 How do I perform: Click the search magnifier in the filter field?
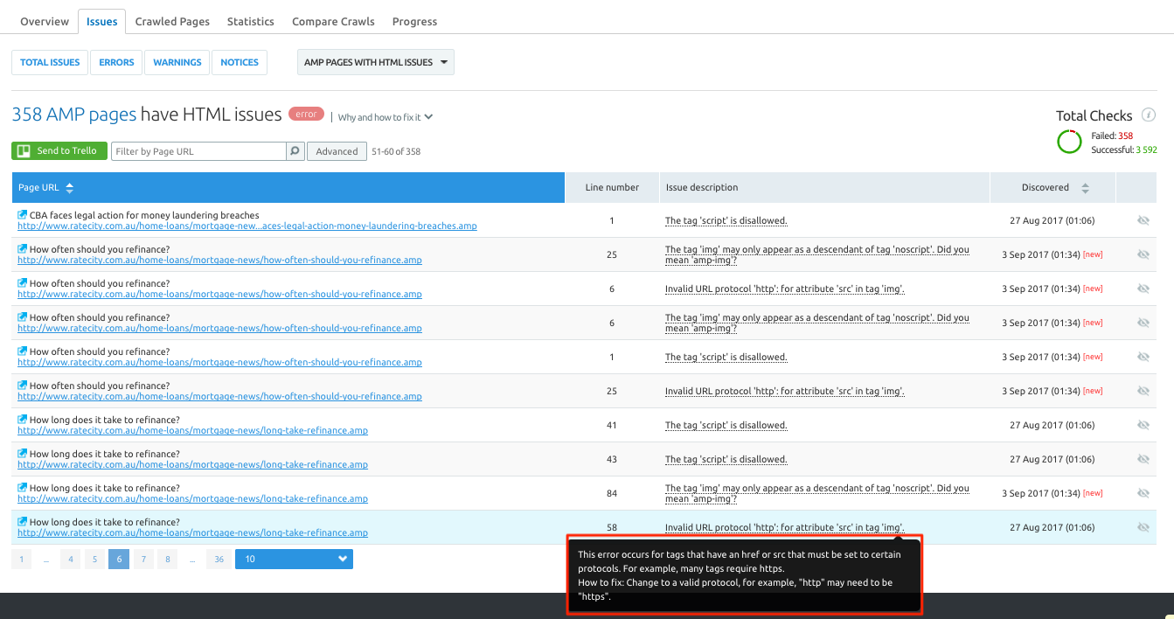[x=295, y=150]
